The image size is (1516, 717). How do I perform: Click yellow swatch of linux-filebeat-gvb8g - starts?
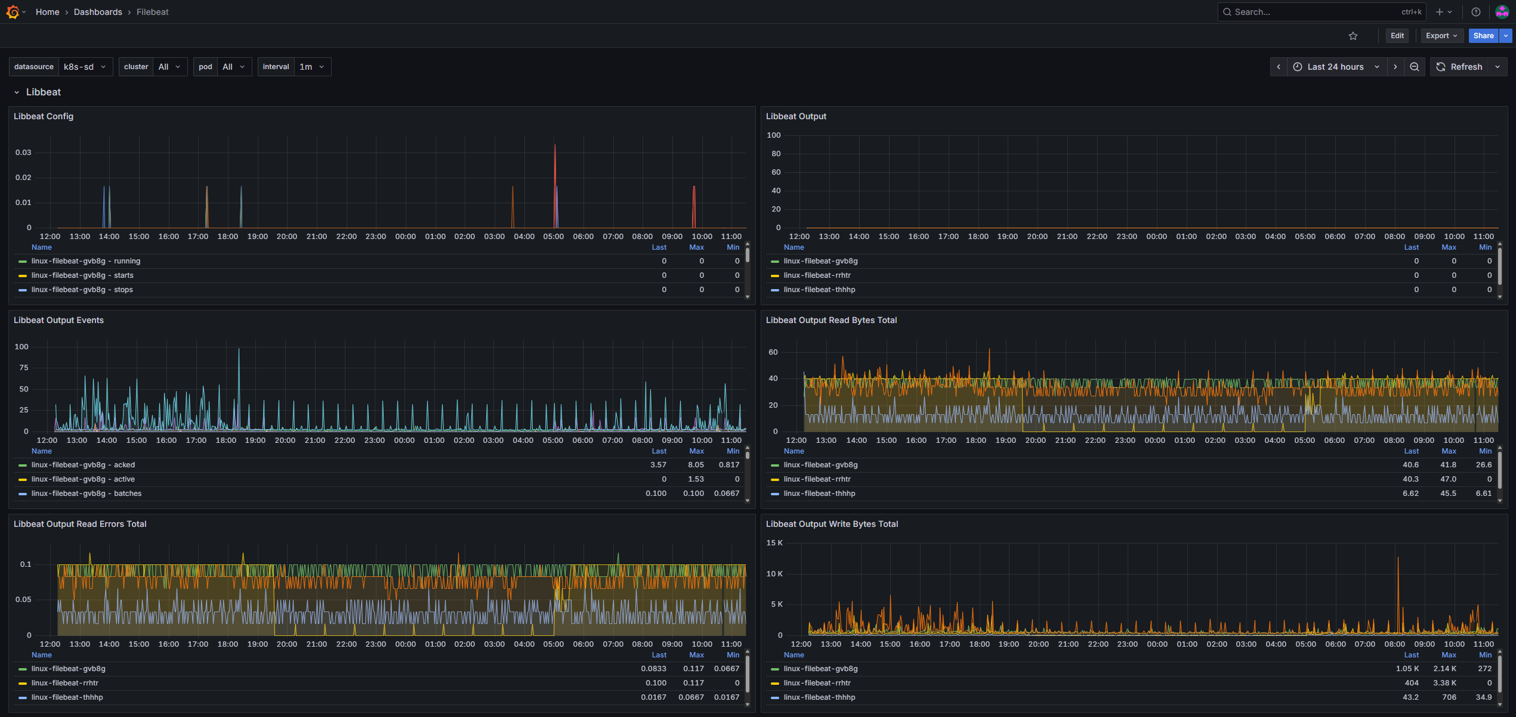coord(23,275)
